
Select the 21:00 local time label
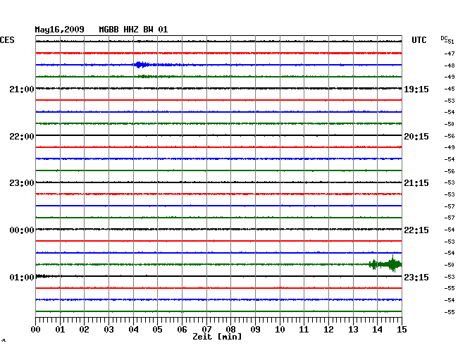(x=22, y=89)
